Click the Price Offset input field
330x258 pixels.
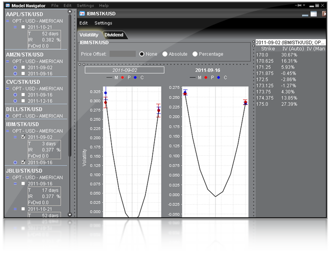click(123, 54)
